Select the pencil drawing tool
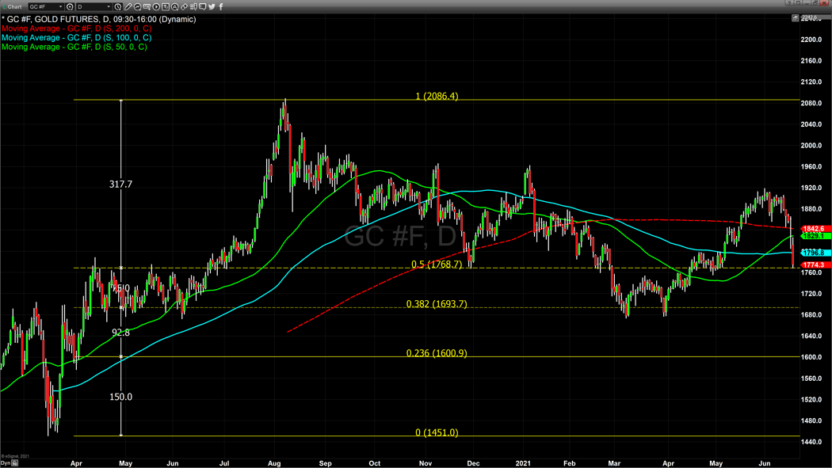The width and height of the screenshot is (832, 468). coord(128,7)
